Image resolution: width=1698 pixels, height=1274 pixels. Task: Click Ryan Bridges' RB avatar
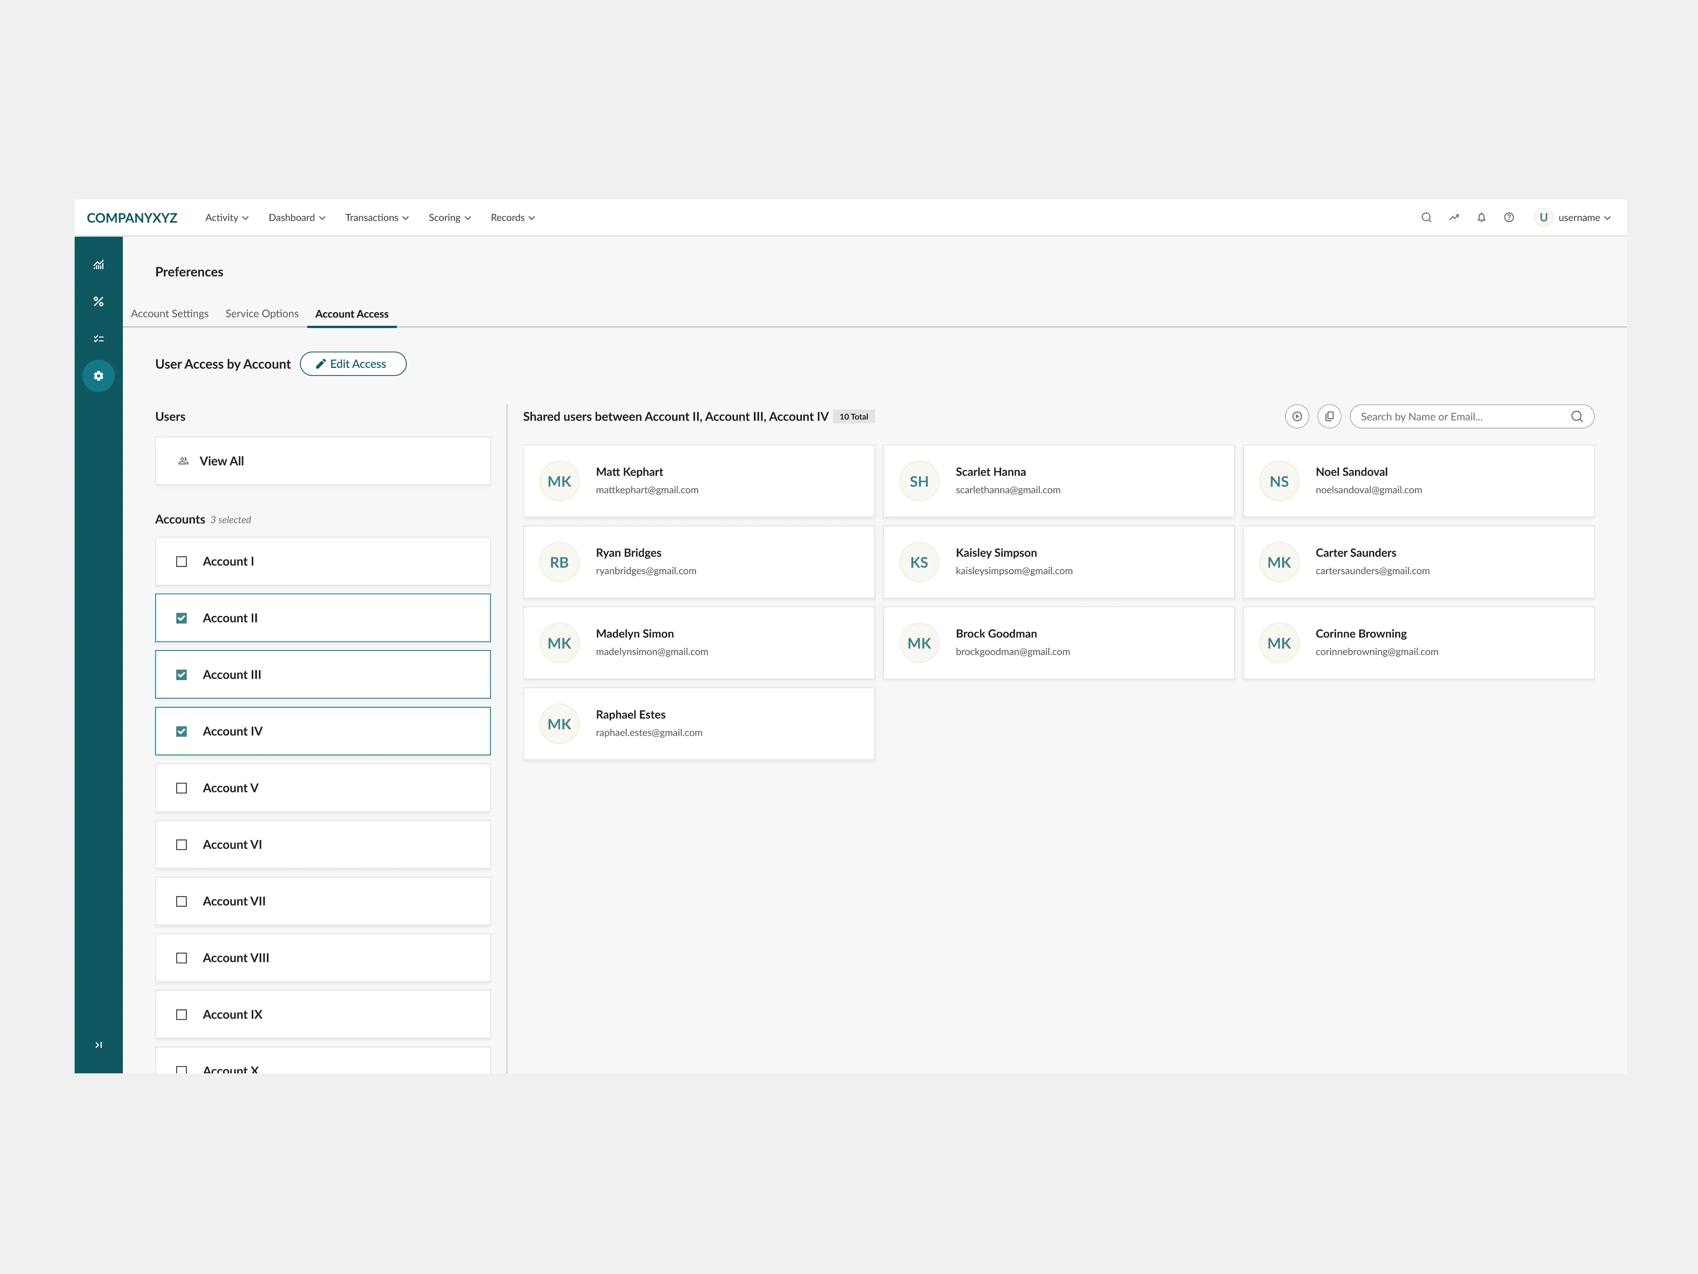pyautogui.click(x=559, y=562)
